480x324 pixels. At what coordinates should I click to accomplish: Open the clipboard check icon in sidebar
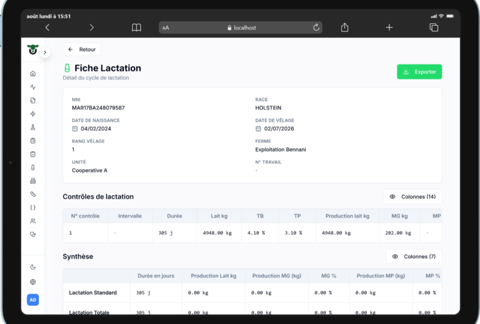point(33,154)
